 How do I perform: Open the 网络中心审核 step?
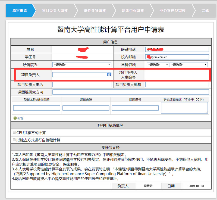click(x=133, y=11)
